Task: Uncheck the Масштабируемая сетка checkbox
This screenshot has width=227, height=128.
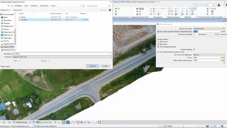Action: pos(158,47)
